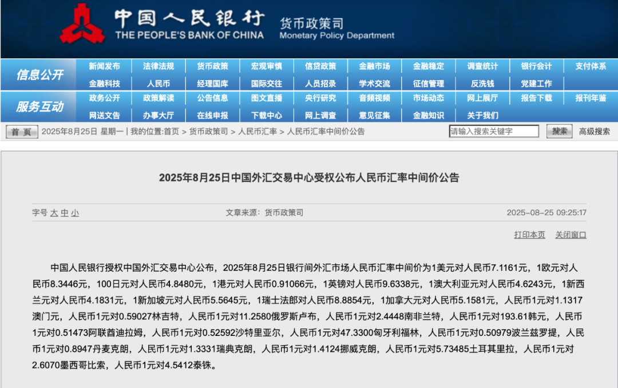This screenshot has width=618, height=388.
Task: Open the 下载中心 navigation entry
Action: click(x=266, y=115)
